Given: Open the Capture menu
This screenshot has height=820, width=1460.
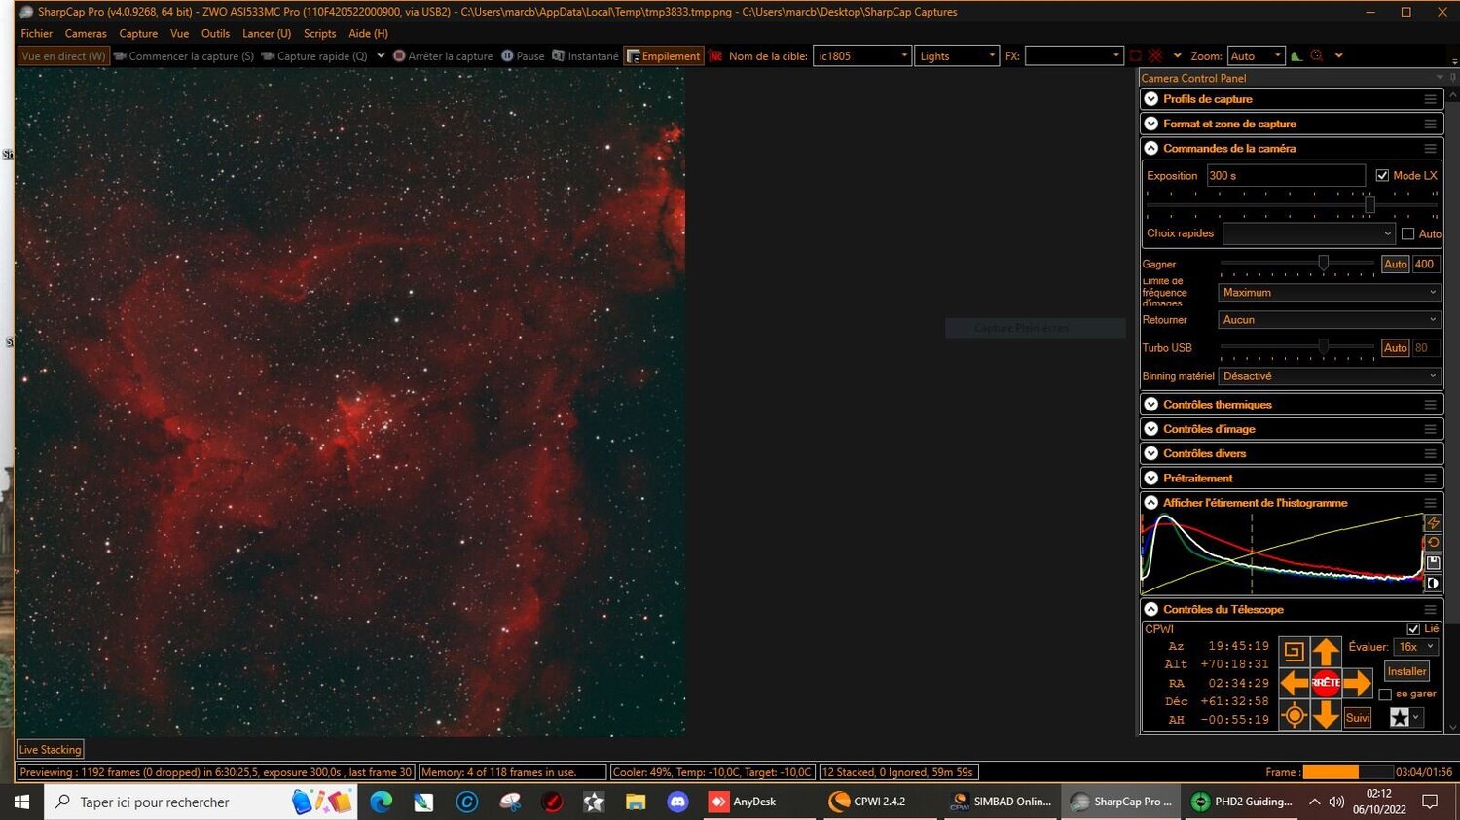Looking at the screenshot, I should coord(137,33).
